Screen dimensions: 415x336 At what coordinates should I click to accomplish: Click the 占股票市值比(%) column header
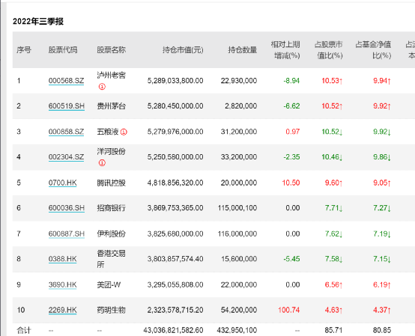point(328,49)
